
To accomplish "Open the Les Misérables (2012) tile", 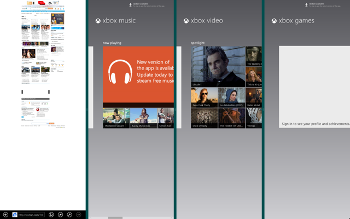I will click(232, 97).
